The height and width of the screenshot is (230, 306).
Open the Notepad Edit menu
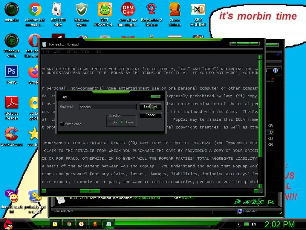pyautogui.click(x=57, y=52)
